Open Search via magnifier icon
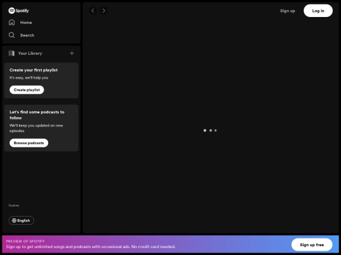This screenshot has width=341, height=255. point(12,35)
